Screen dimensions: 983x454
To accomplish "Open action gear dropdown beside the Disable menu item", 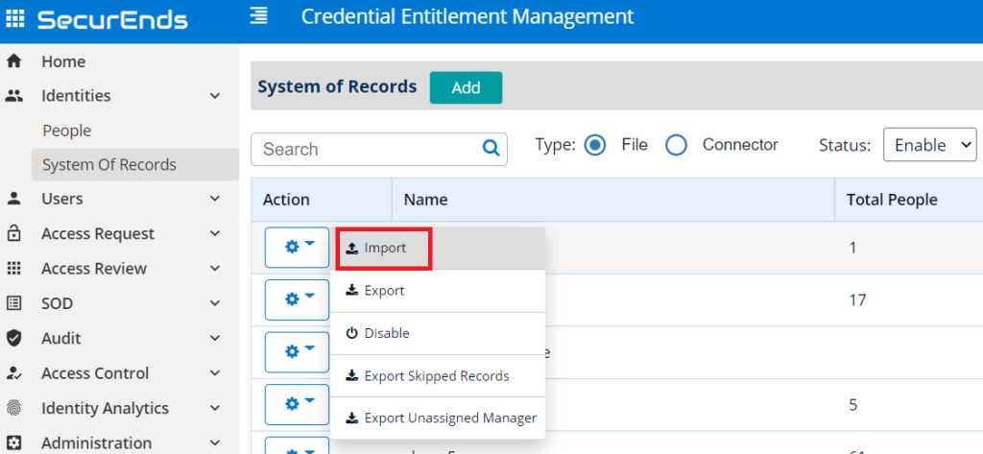I will click(298, 352).
